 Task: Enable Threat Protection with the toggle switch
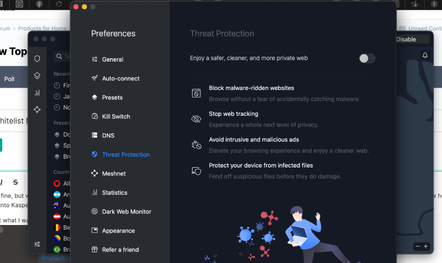[367, 58]
